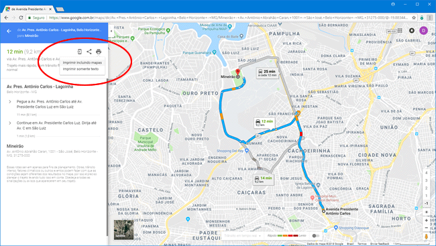Bookmark the page with the star icon
The image size is (436, 246).
pyautogui.click(x=414, y=17)
